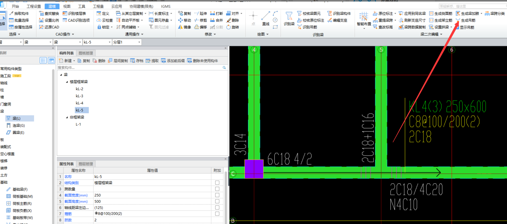Screen dimensions: 507x224
Task: Open the 工程设置 ribbon tab
Action: pos(33,6)
